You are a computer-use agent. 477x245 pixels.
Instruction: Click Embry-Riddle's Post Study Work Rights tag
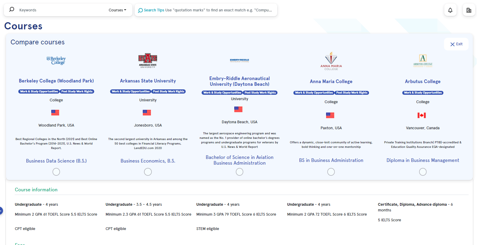(260, 93)
